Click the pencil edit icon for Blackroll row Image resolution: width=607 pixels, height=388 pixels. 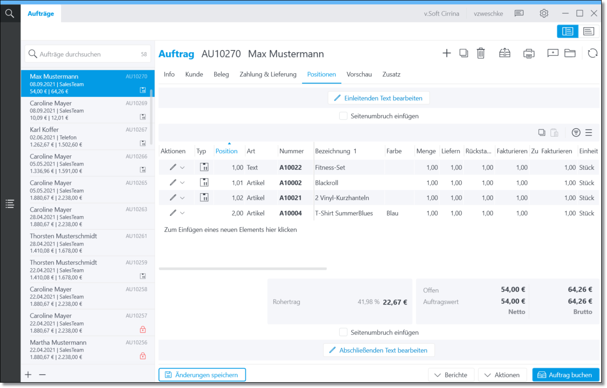[173, 183]
